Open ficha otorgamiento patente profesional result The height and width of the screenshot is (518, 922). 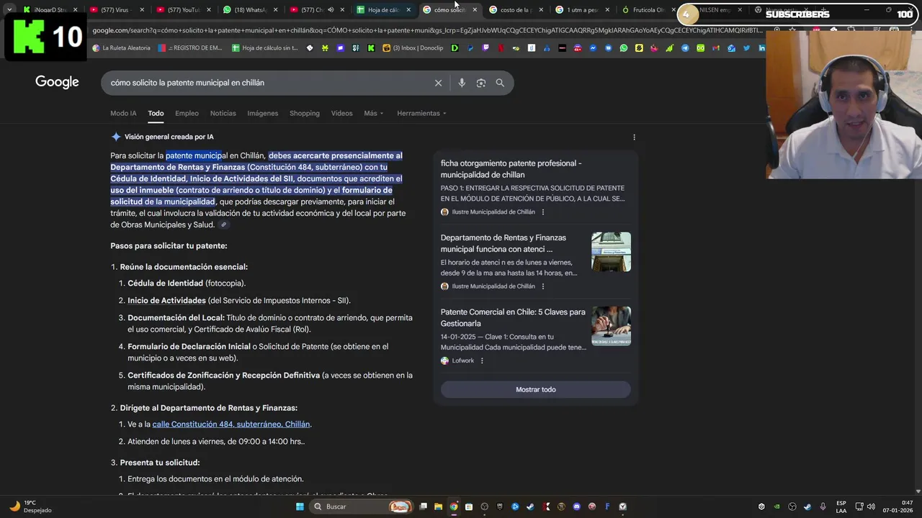pos(511,169)
